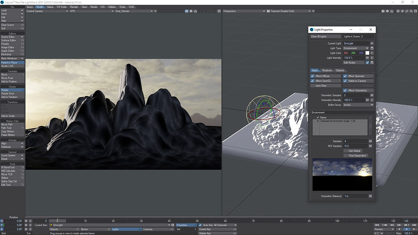This screenshot has width=418, height=235.
Task: Click the eye icon beside Volumetric Samples
Action: pos(372,95)
